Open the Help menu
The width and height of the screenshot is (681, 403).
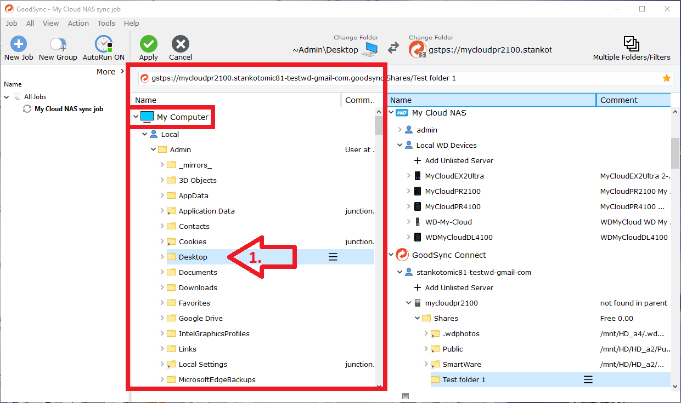[x=132, y=23]
